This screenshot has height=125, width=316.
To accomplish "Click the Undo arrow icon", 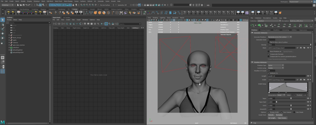I will point(27,5).
